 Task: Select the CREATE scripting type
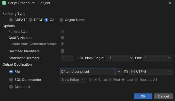point(11,20)
